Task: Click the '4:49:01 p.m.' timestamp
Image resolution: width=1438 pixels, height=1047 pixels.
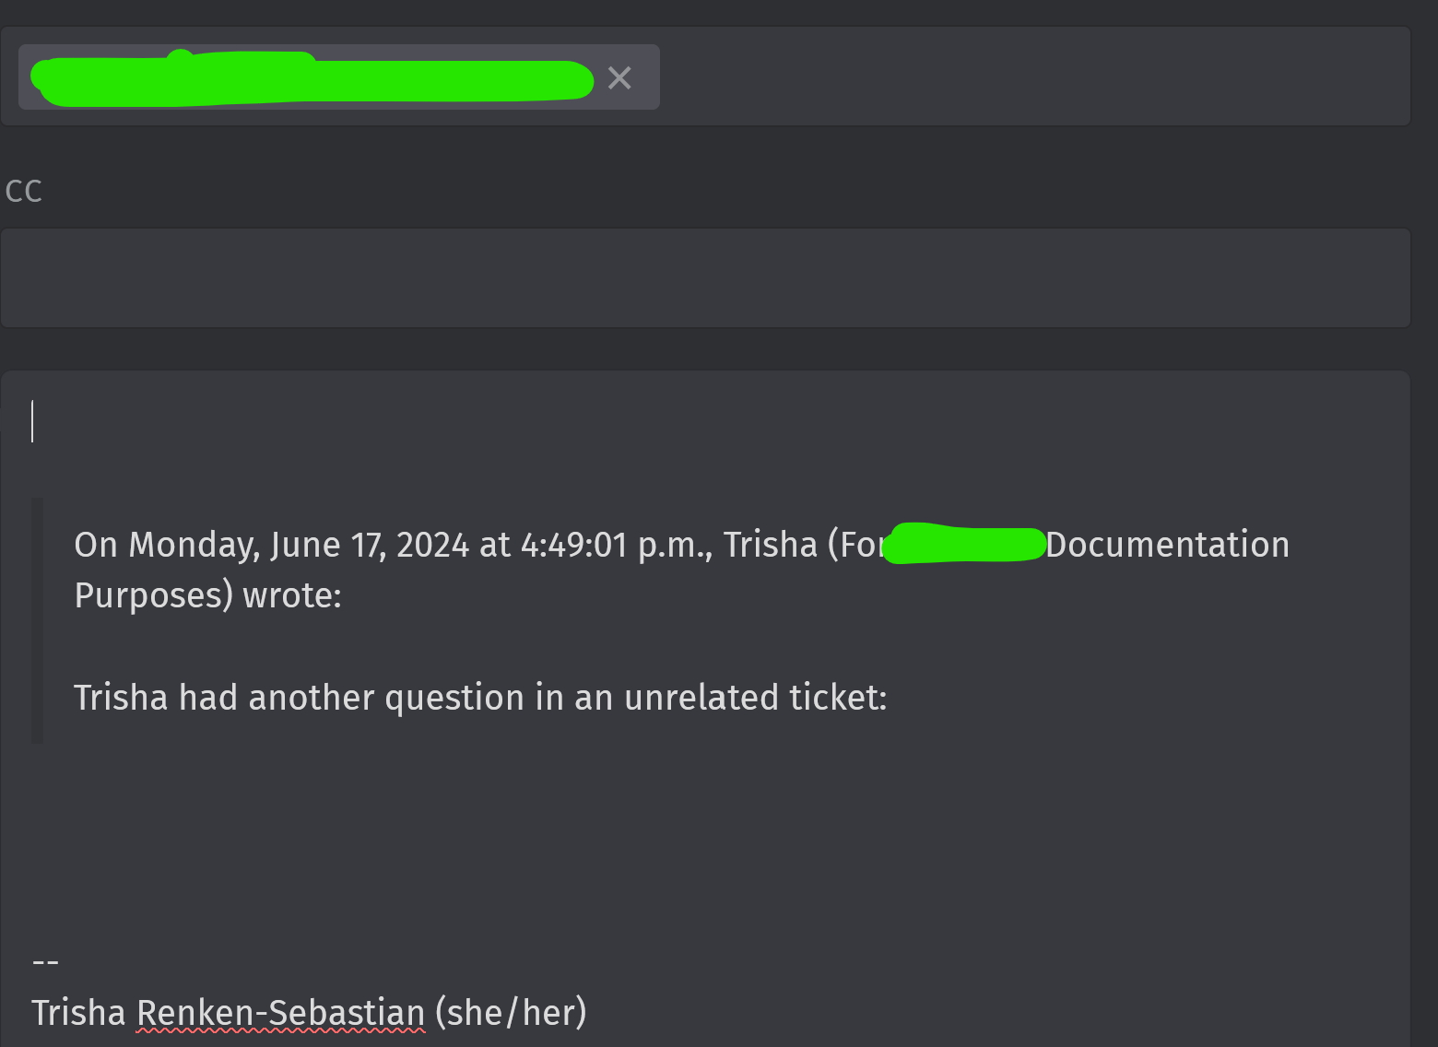Action: [x=616, y=545]
